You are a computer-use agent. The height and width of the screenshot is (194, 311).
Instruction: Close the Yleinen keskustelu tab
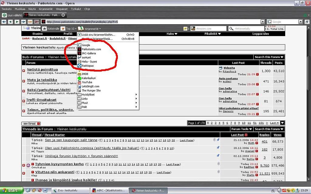pyautogui.click(x=63, y=15)
